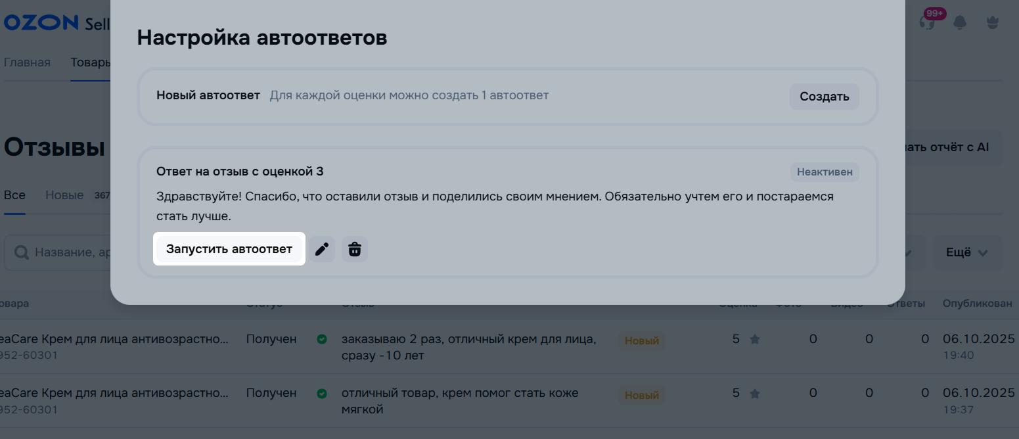Delete the rating 3 auto-reply with the trash icon
Viewport: 1019px width, 439px height.
(355, 250)
